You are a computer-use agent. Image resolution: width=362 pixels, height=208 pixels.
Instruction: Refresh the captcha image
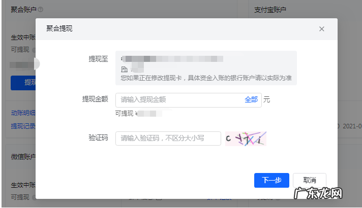coord(246,138)
